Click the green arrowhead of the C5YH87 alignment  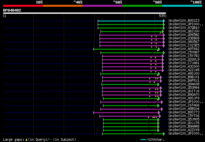point(164,53)
